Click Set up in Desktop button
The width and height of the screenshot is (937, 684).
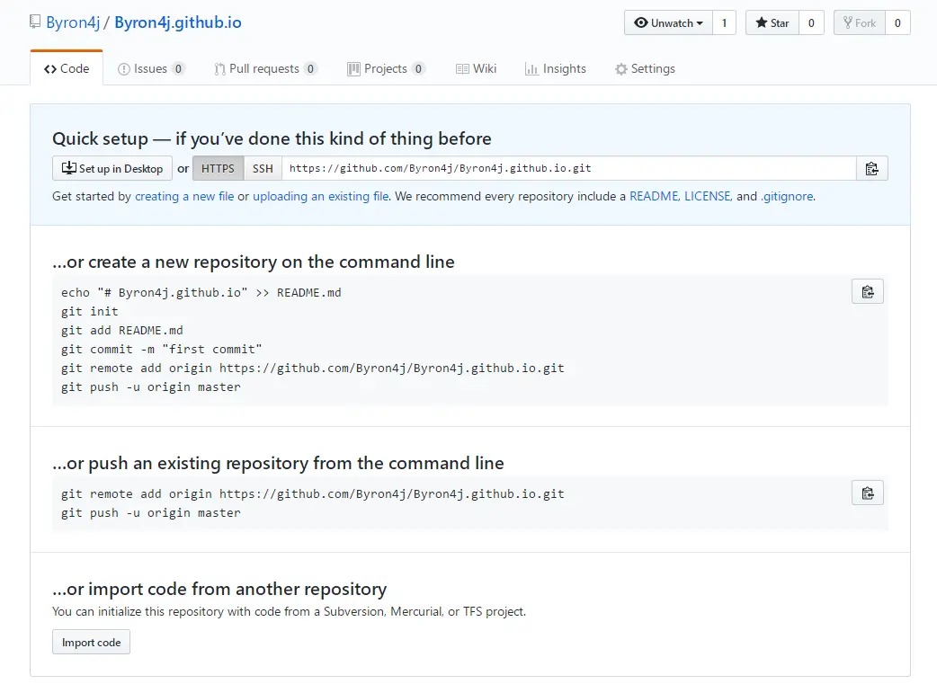coord(112,168)
